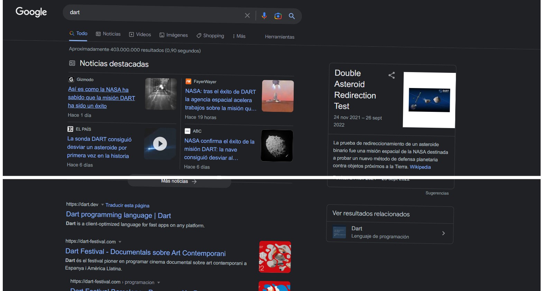Screen dimensions: 542x291
Task: Click the FayerWayer source icon
Action: tap(188, 81)
